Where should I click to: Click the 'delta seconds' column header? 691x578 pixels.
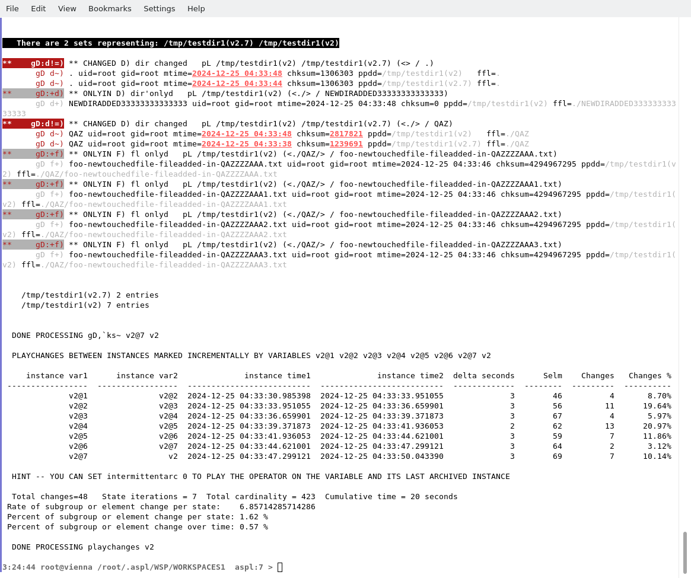coord(483,376)
